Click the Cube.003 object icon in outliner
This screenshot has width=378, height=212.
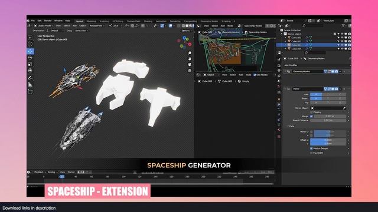coord(289,45)
